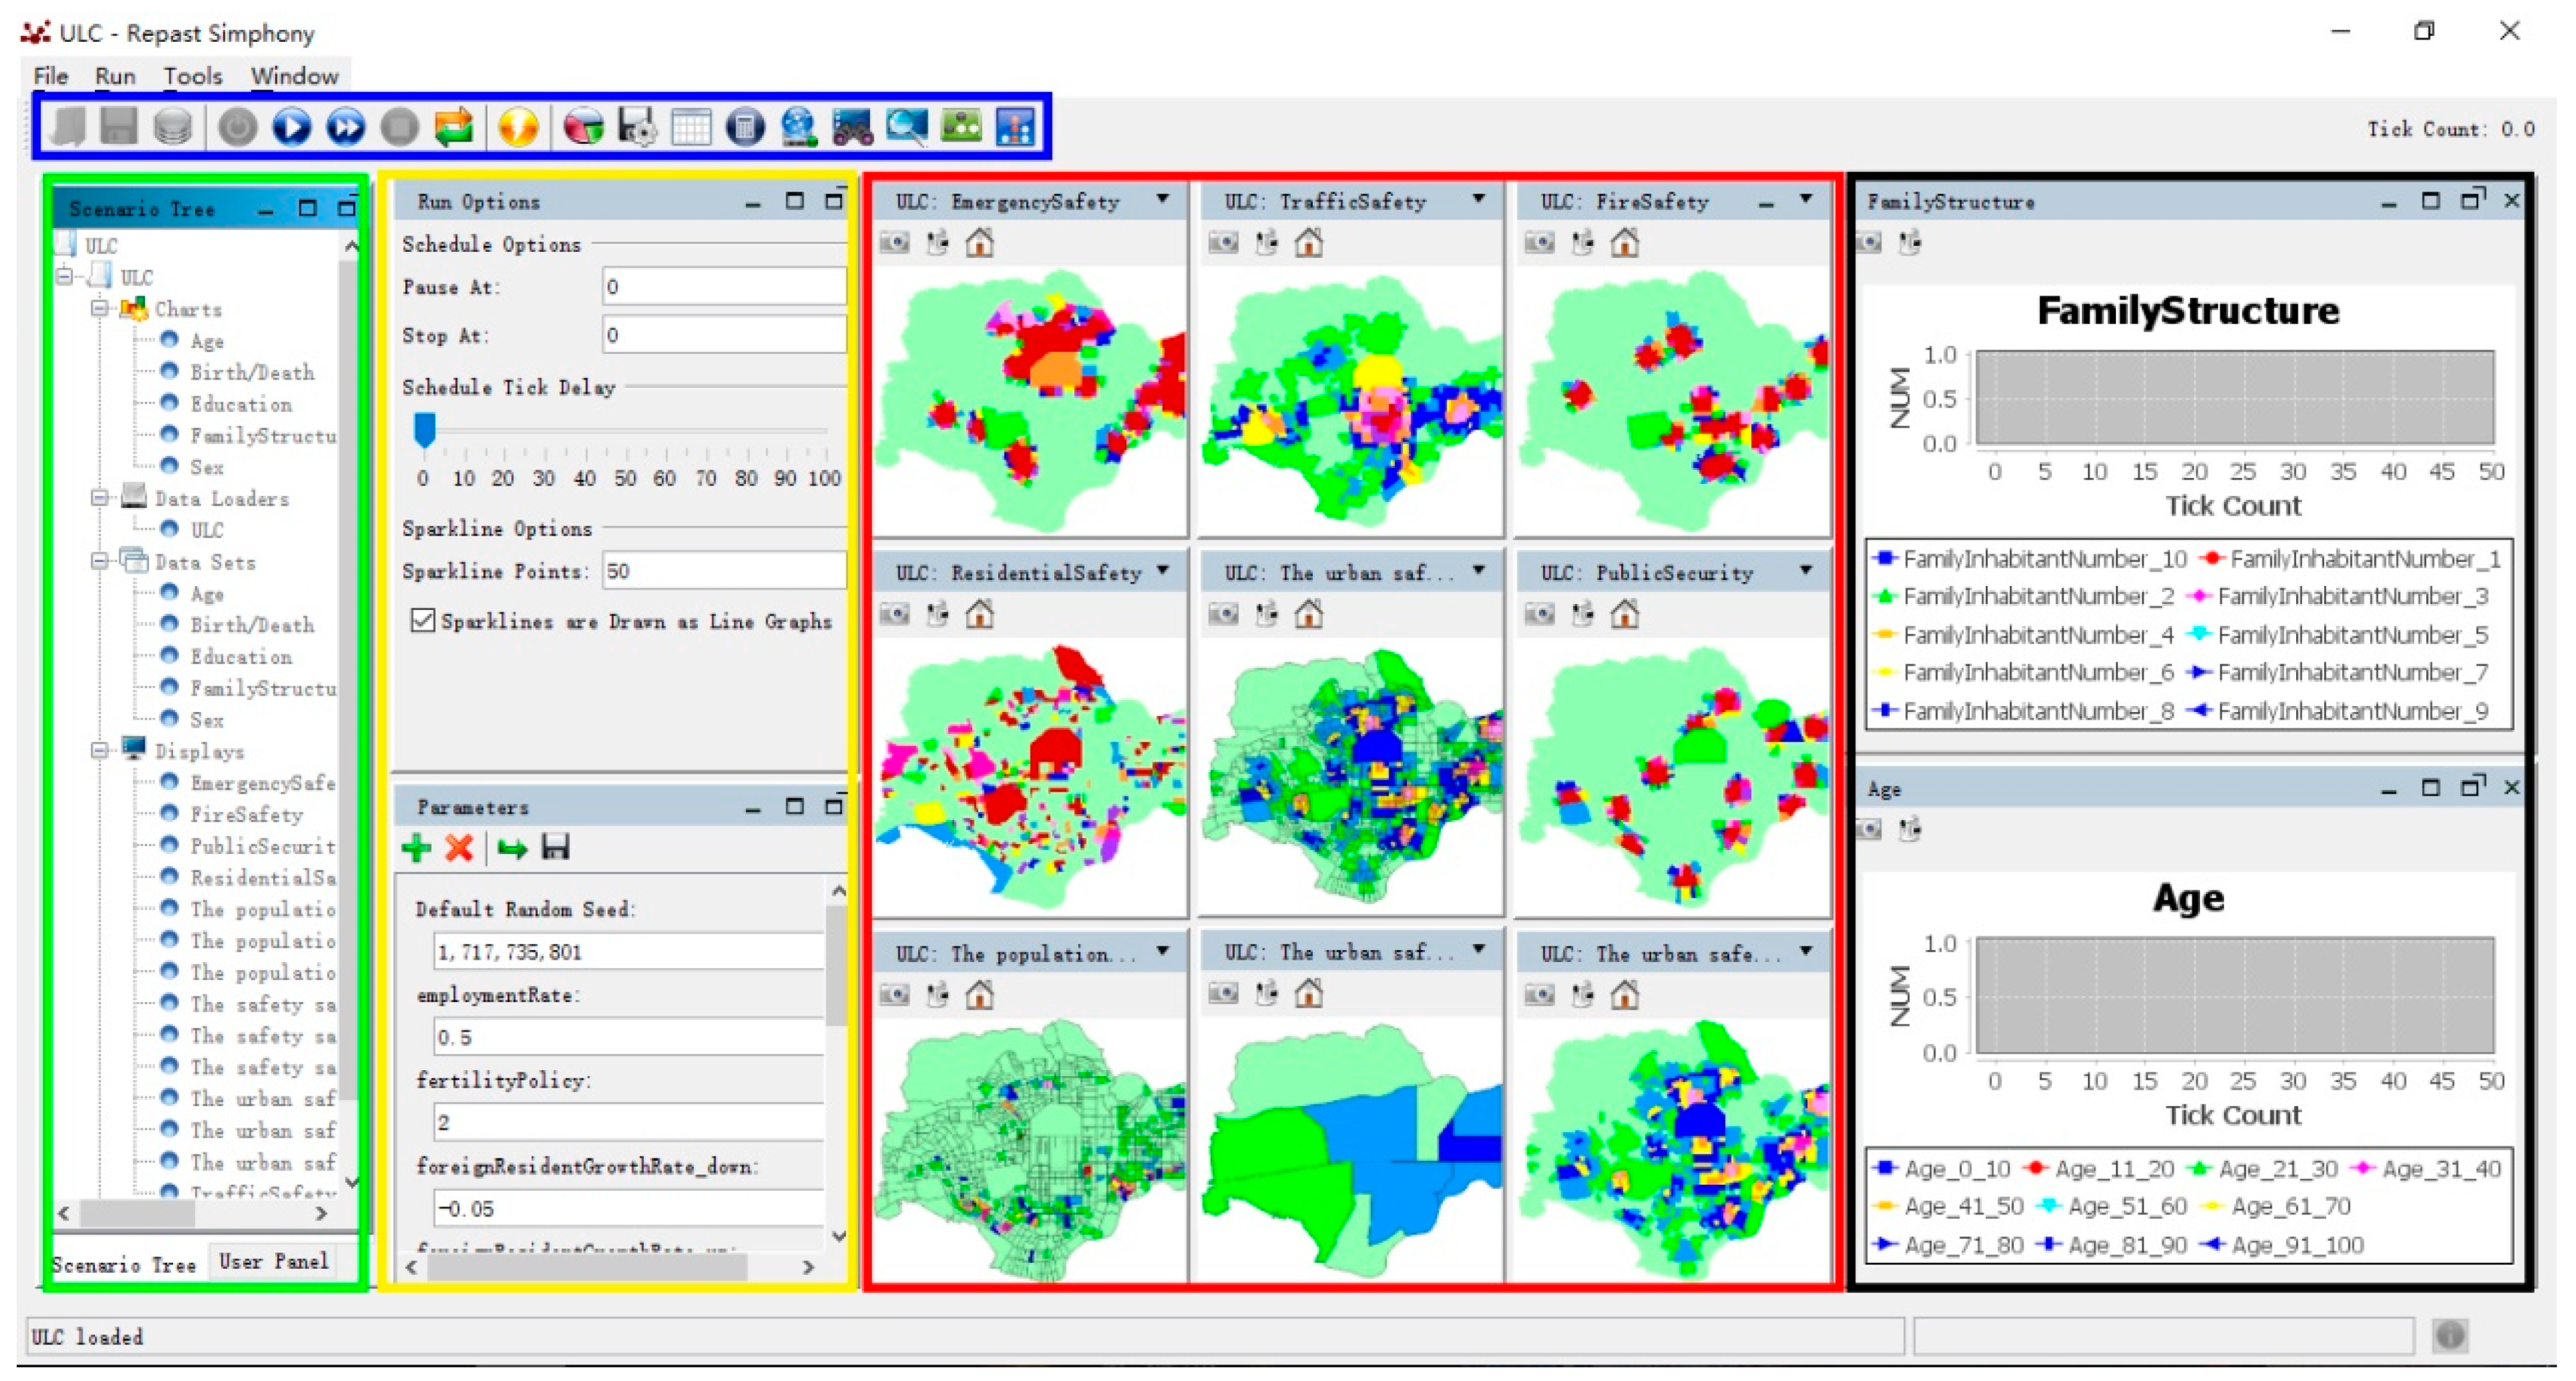Click the orange-green Reset Run arrows icon
This screenshot has width=2576, height=1381.
point(453,128)
